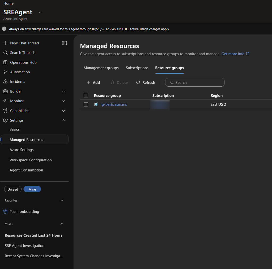Open SRE Agent Investigation chat
The image size is (272, 269).
[24, 245]
